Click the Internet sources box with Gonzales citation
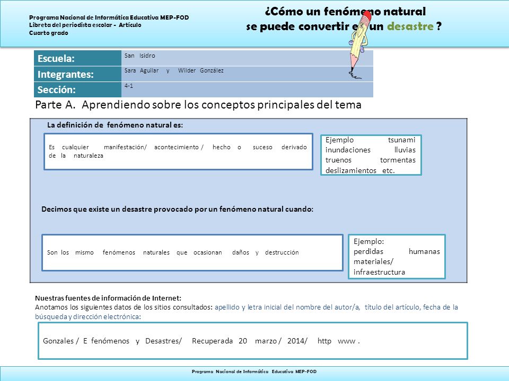 [253, 340]
